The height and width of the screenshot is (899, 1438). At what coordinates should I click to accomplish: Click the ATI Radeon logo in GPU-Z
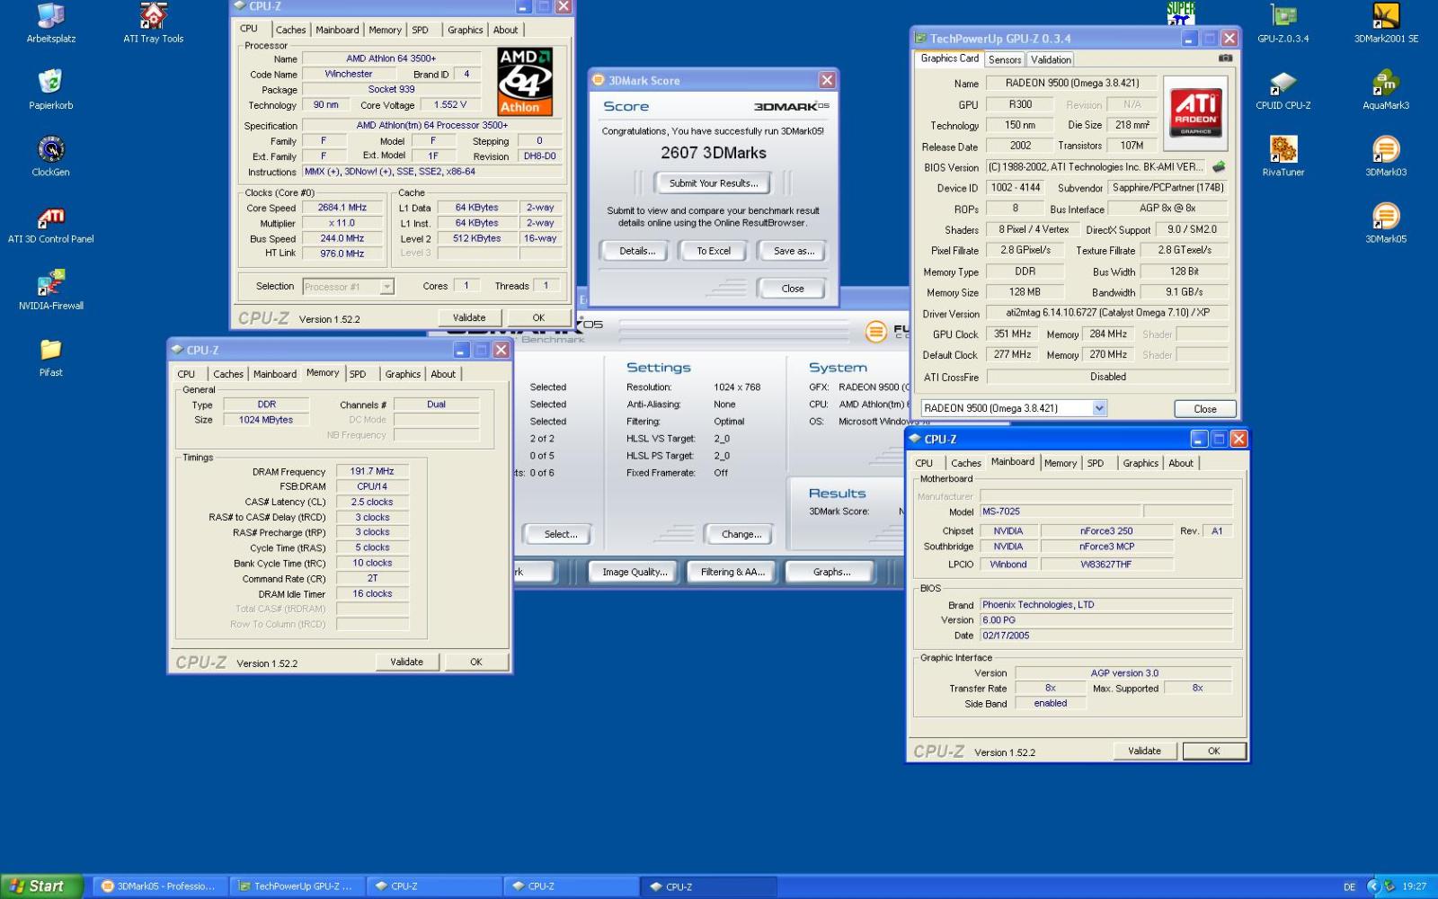[x=1195, y=111]
